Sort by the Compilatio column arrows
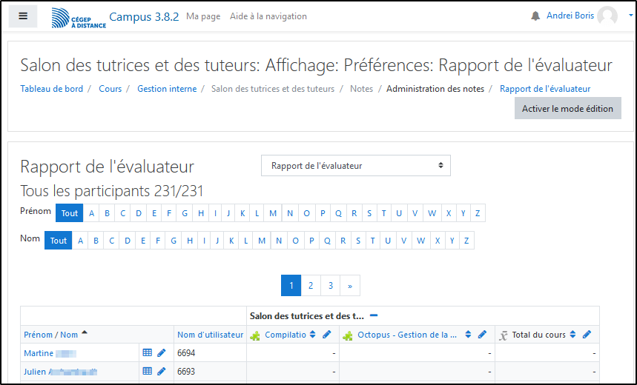 [x=313, y=335]
